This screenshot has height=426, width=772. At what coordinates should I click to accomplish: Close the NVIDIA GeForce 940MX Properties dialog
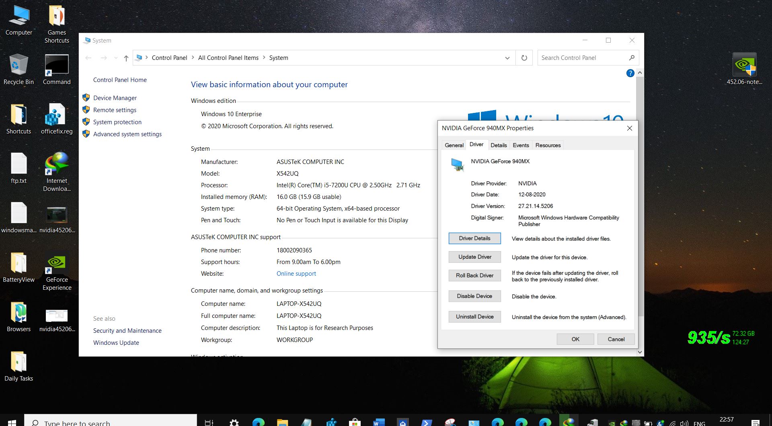click(630, 128)
